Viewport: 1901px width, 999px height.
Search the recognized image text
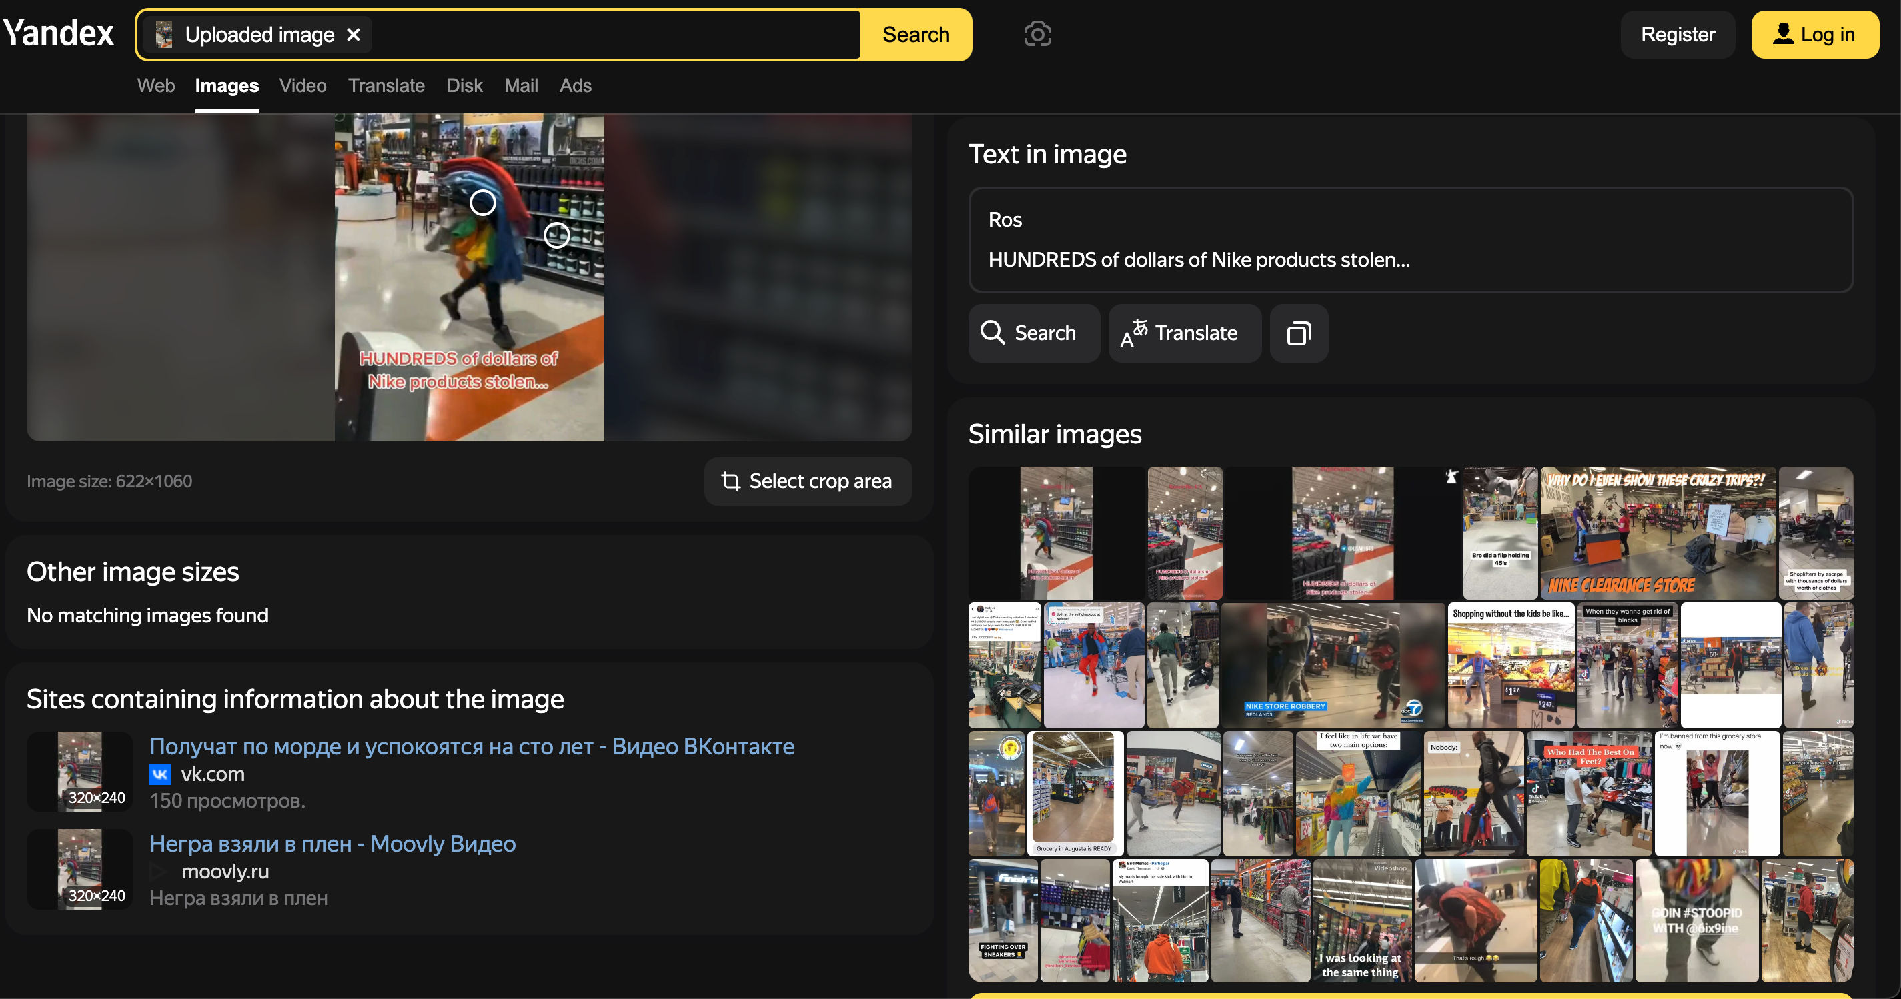pos(1033,333)
